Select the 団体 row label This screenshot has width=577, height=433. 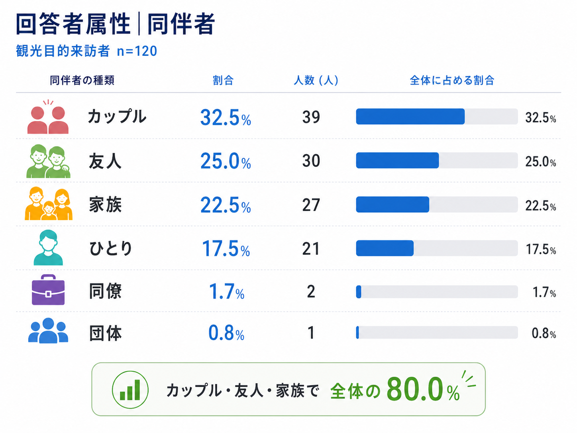pos(105,333)
